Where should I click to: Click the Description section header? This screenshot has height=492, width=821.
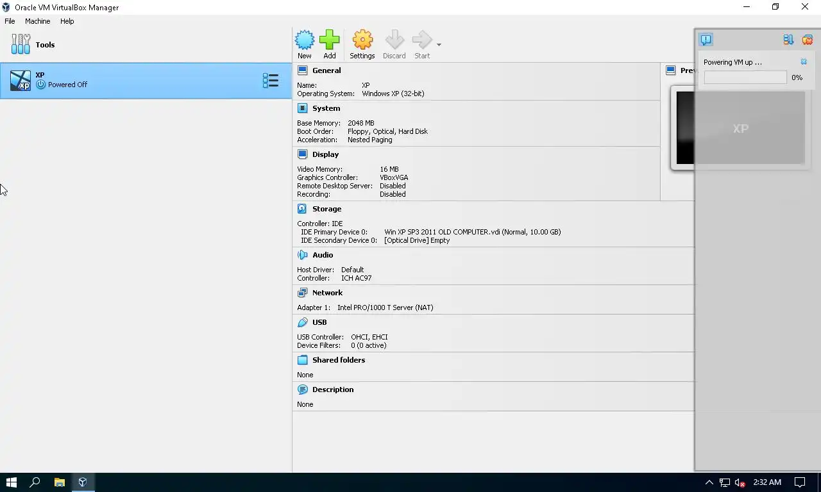click(333, 389)
